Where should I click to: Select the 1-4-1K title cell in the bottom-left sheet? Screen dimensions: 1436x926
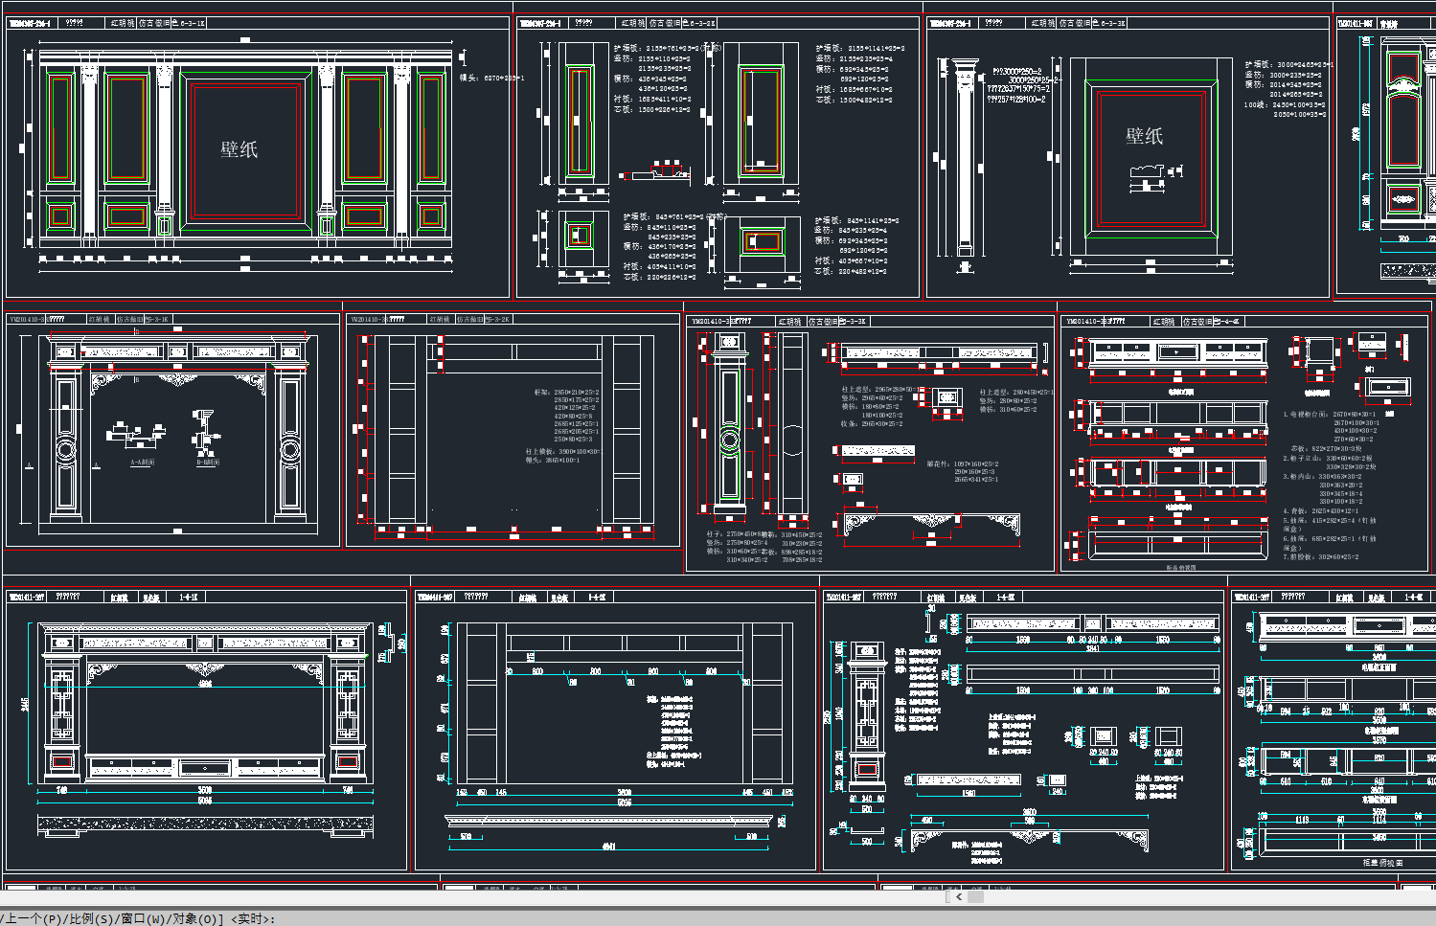pos(189,598)
